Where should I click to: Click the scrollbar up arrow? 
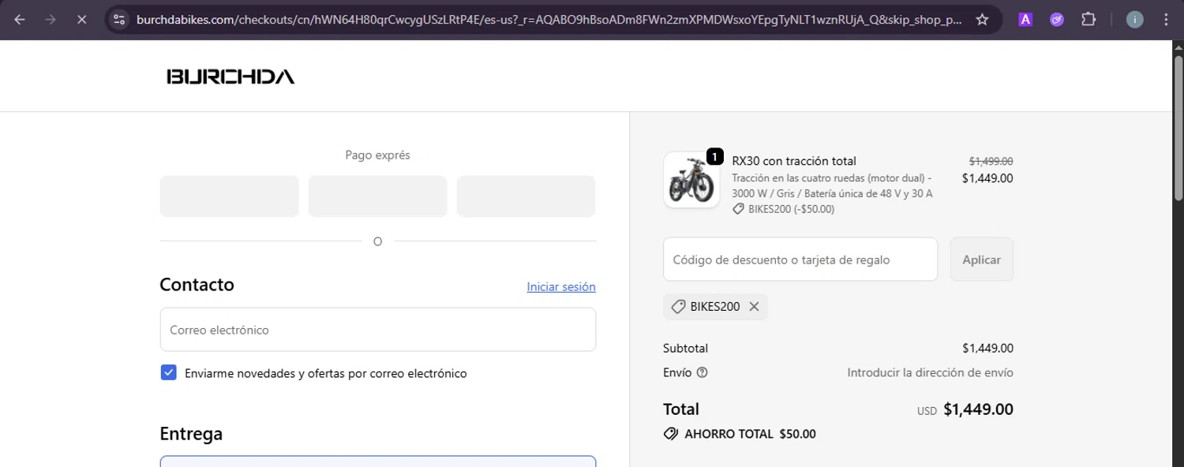tap(1178, 47)
